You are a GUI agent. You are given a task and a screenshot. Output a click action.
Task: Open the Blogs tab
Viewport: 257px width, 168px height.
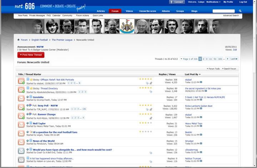click(194, 11)
